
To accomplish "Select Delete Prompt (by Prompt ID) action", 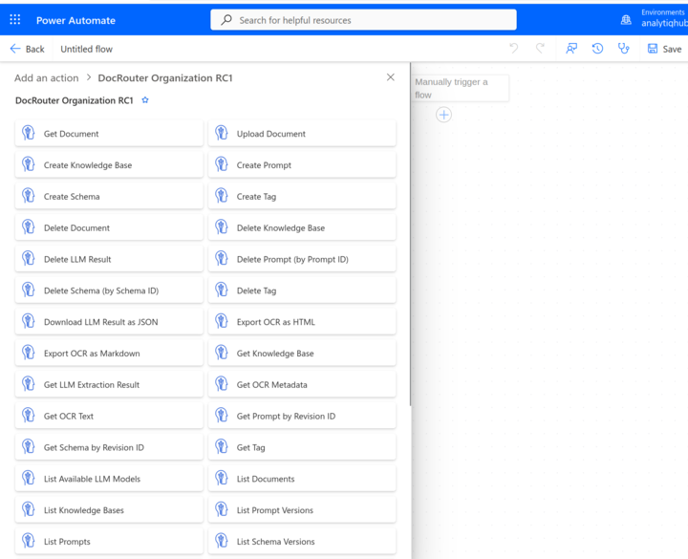I will pyautogui.click(x=302, y=259).
